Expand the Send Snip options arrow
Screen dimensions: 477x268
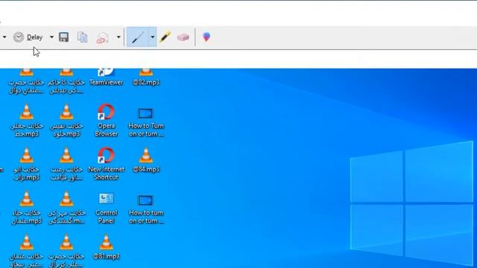[119, 37]
